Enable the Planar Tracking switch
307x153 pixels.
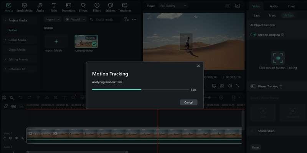point(253,86)
